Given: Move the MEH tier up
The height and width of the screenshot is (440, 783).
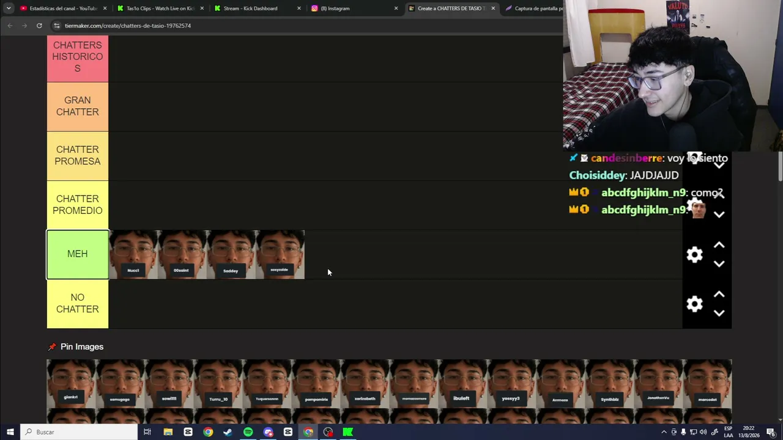Looking at the screenshot, I should point(719,245).
